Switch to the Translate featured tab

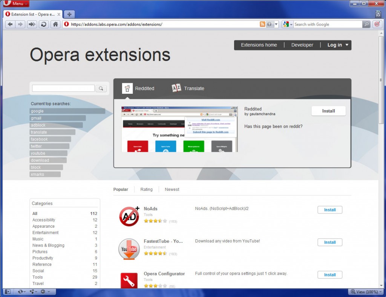(188, 88)
